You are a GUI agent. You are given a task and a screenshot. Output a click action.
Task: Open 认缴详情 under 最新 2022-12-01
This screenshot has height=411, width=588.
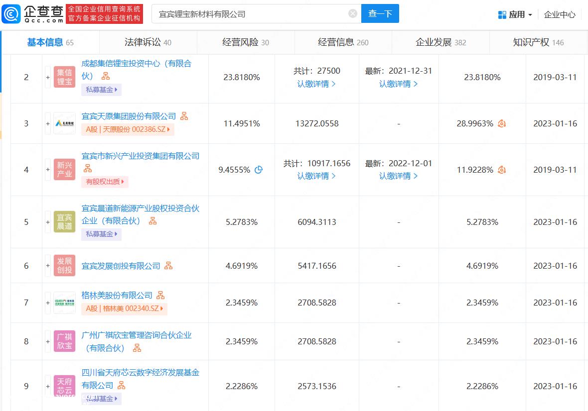pyautogui.click(x=398, y=176)
